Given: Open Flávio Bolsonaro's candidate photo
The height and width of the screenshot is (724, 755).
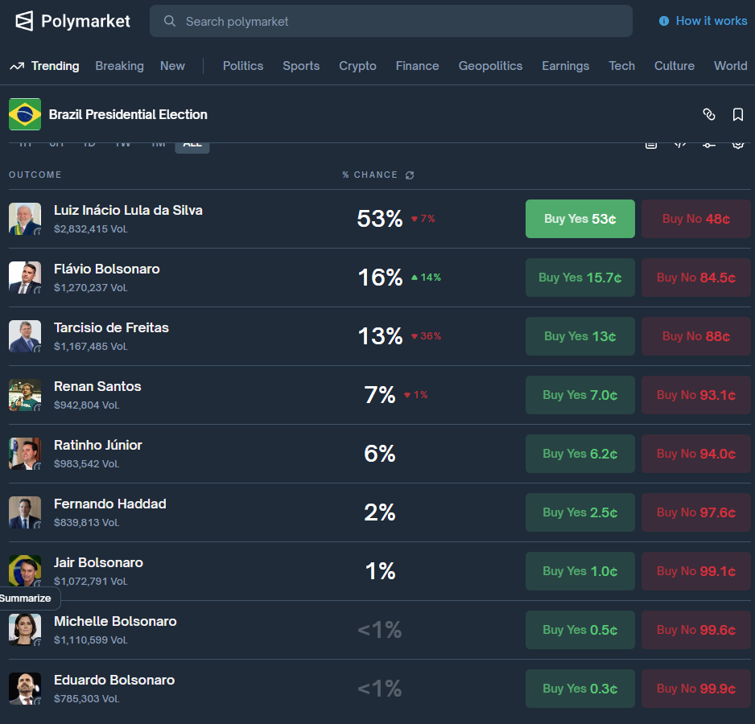Looking at the screenshot, I should coord(25,278).
